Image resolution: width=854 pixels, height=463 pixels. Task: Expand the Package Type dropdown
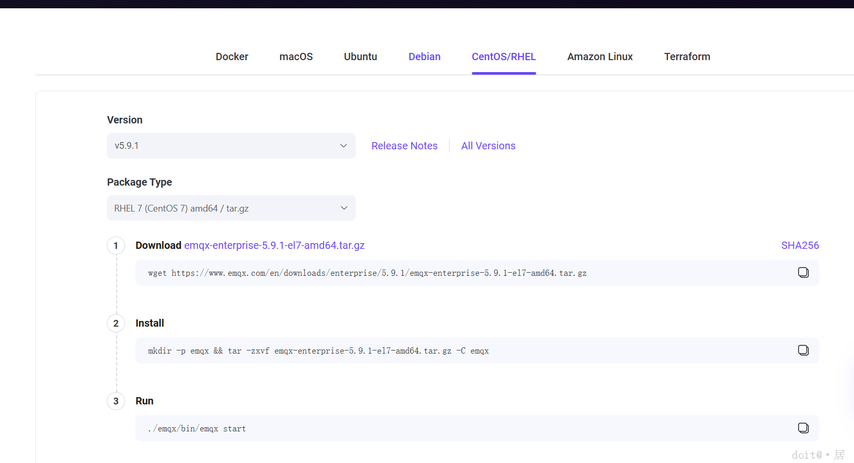231,208
